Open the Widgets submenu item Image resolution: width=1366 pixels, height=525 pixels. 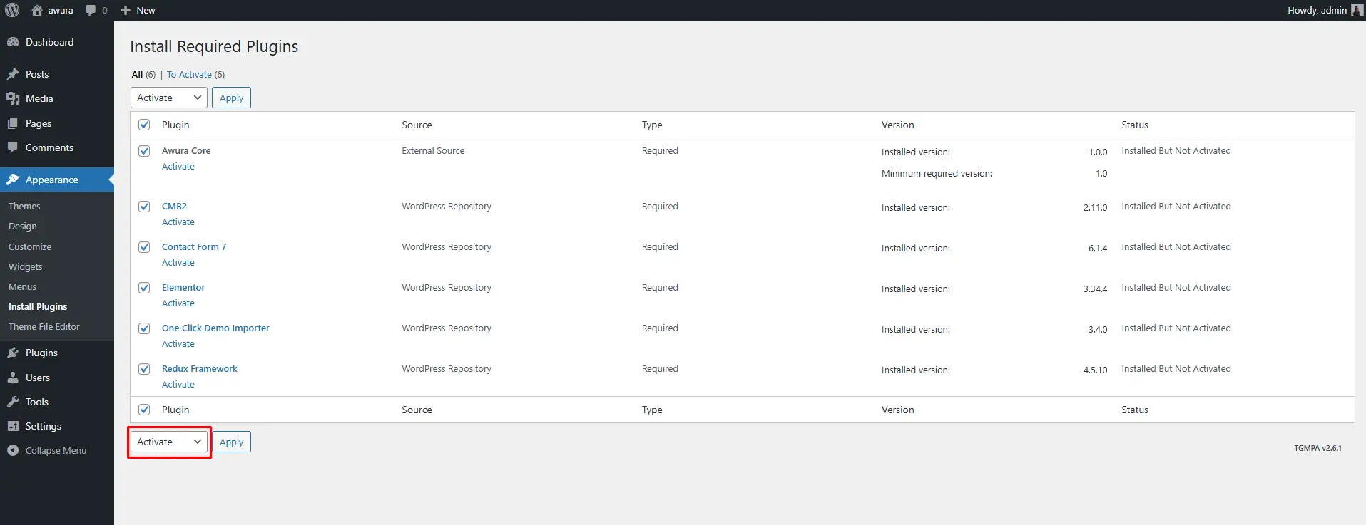[26, 266]
